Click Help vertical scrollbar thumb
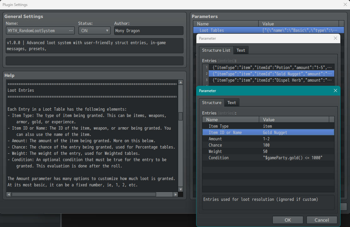Screen dimensions: 350x227 pyautogui.click(x=181, y=116)
